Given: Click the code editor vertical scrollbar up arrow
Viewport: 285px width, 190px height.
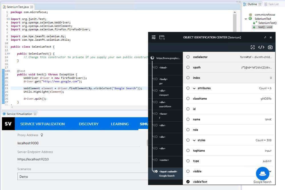Looking at the screenshot, I should point(235,12).
